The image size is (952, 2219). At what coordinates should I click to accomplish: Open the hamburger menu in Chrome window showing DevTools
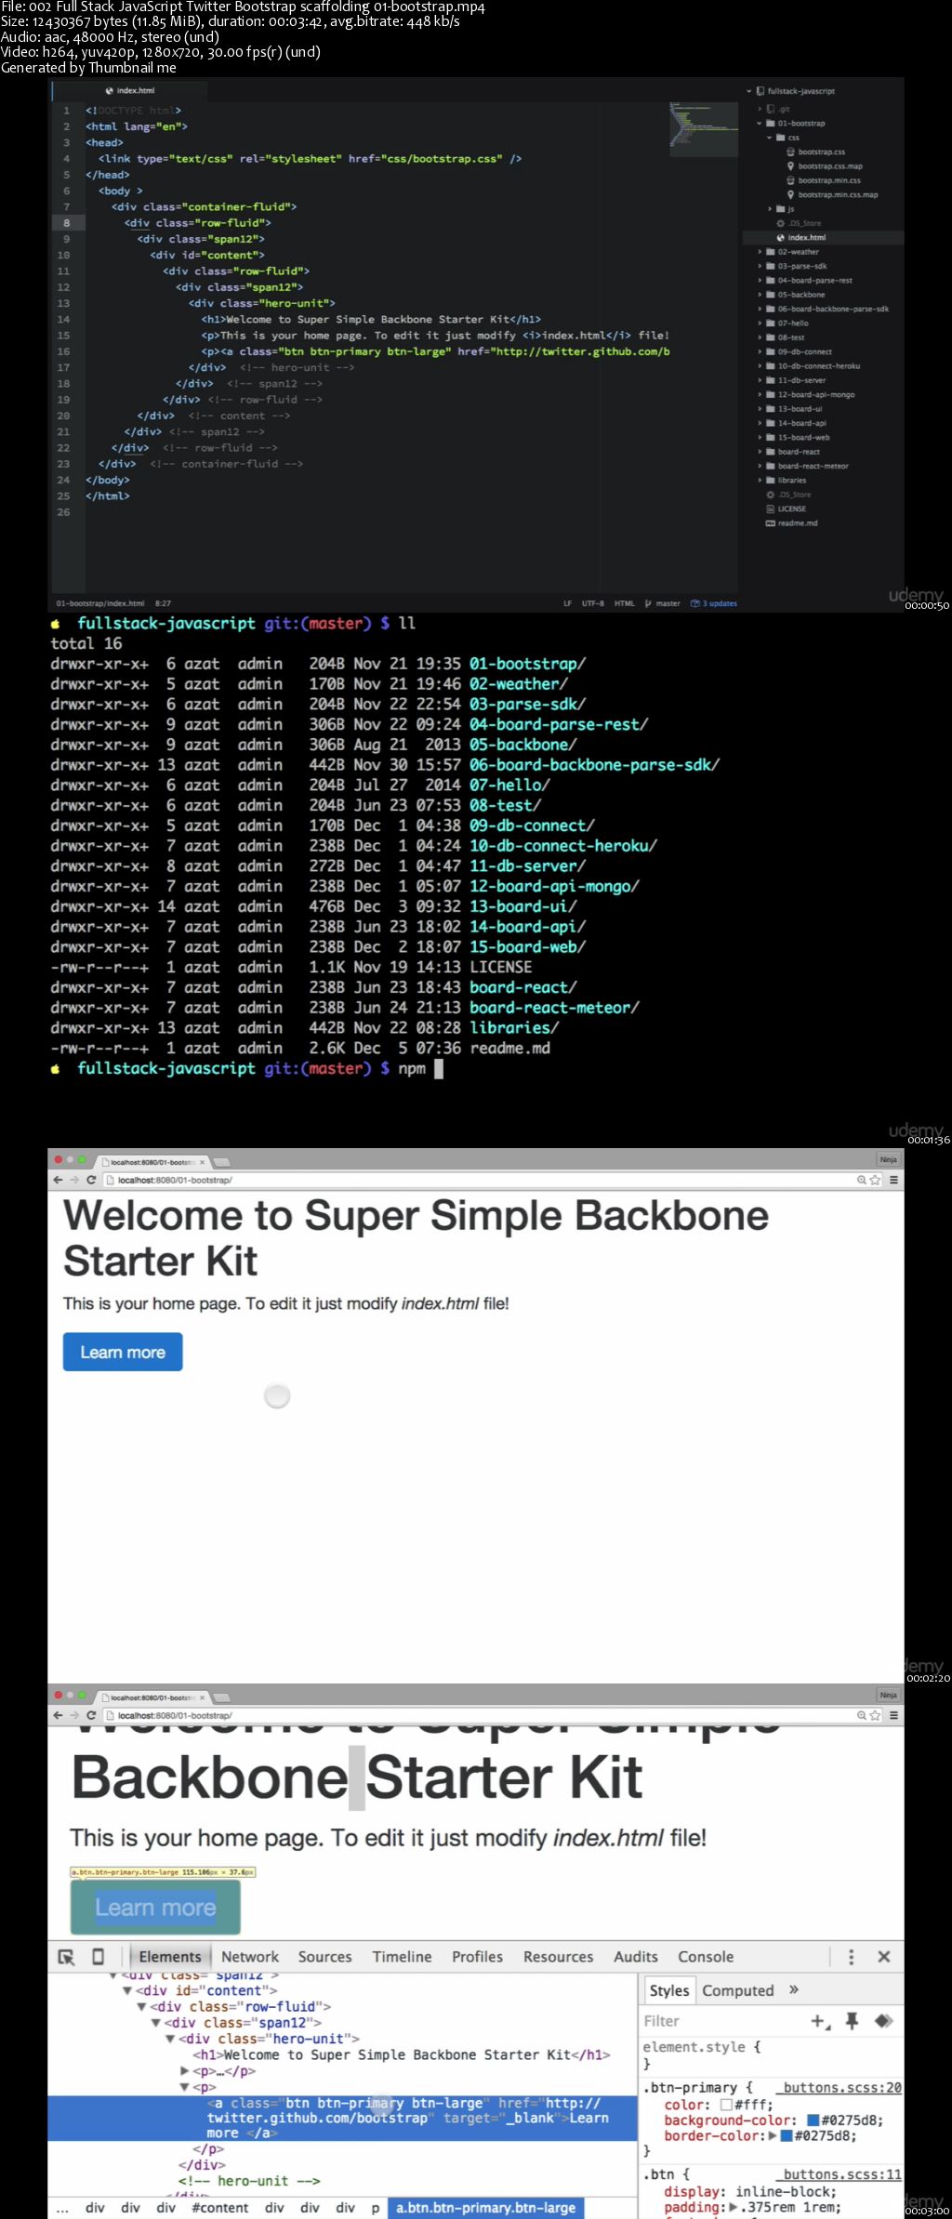point(893,1715)
